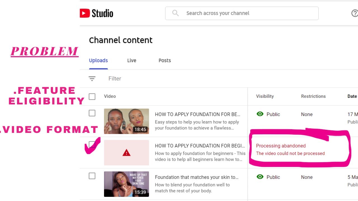Click the green eye icon for 15:39 video
The height and width of the screenshot is (201, 358).
point(260,177)
